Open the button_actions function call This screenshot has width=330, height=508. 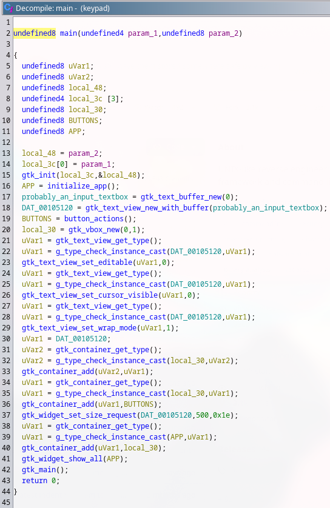tap(93, 219)
